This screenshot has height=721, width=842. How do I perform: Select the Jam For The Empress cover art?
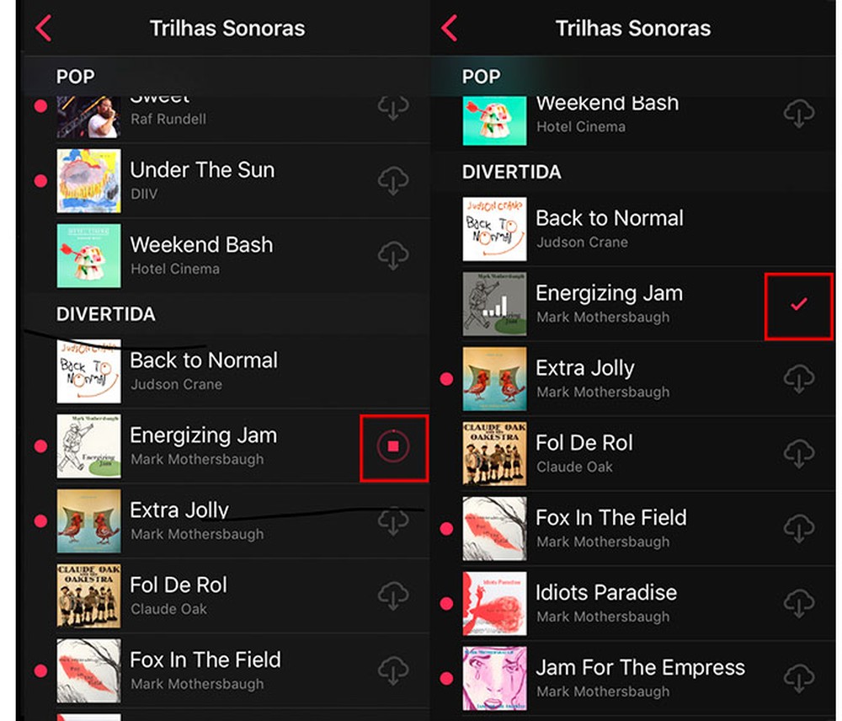[494, 678]
